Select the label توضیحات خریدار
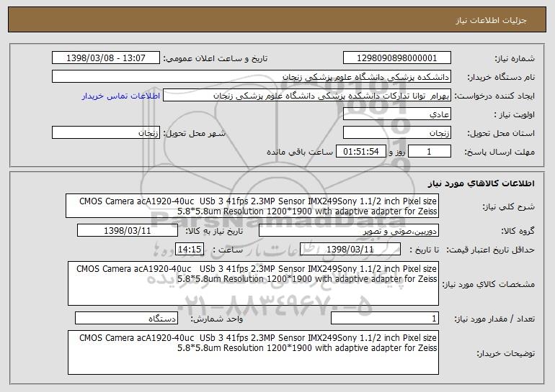Viewport: 555px width, 392px height. point(506,353)
